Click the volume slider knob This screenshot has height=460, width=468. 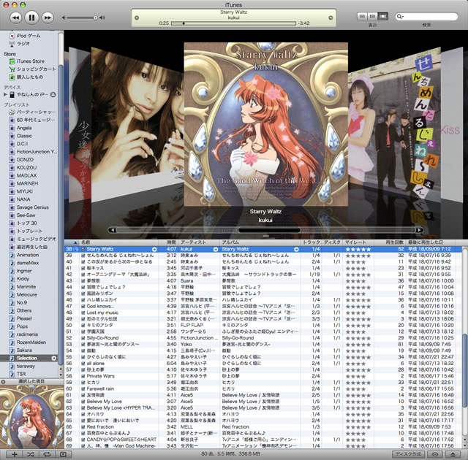[x=96, y=18]
